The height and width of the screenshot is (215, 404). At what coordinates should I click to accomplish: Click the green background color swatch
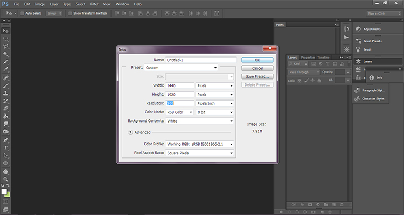[x=8, y=195]
